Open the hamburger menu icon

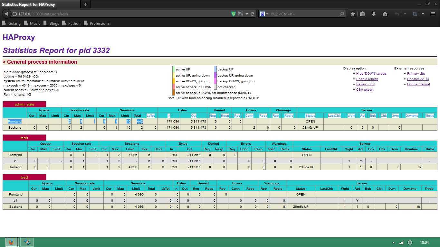tap(433, 14)
